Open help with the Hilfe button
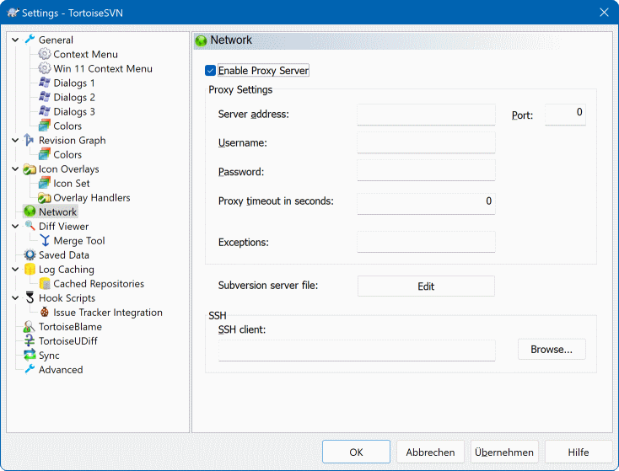Screen dimensions: 619x471 coord(579,452)
